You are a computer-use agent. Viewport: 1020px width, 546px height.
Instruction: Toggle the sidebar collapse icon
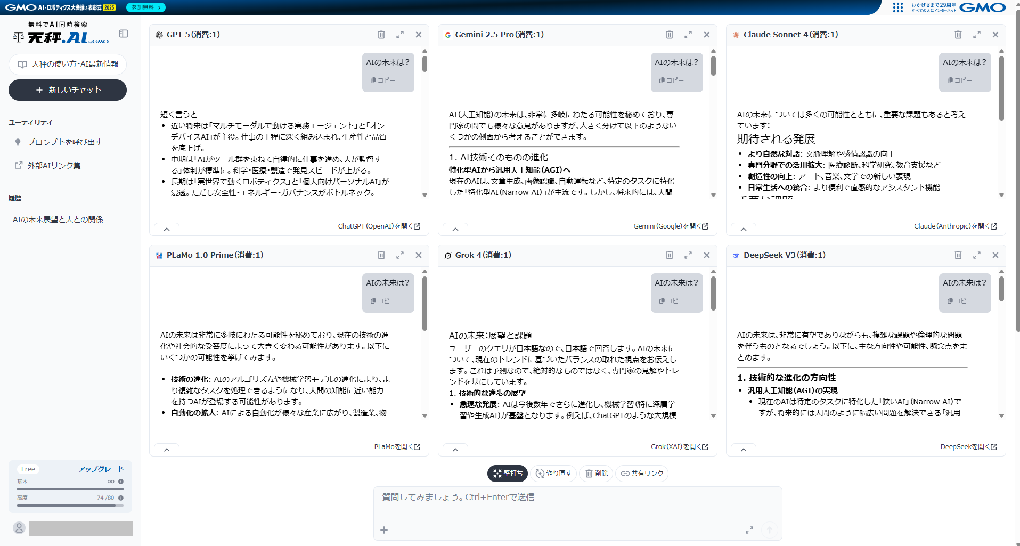[124, 34]
